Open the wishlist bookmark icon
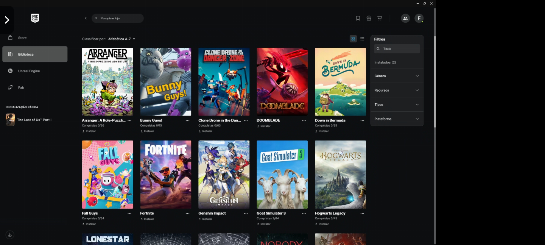Viewport: 545px width, 245px height. (x=358, y=18)
